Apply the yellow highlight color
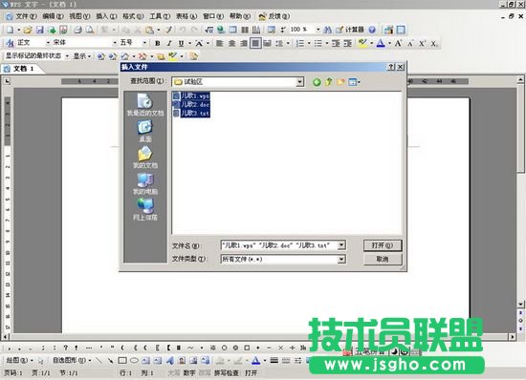The image size is (526, 380). click(x=362, y=43)
